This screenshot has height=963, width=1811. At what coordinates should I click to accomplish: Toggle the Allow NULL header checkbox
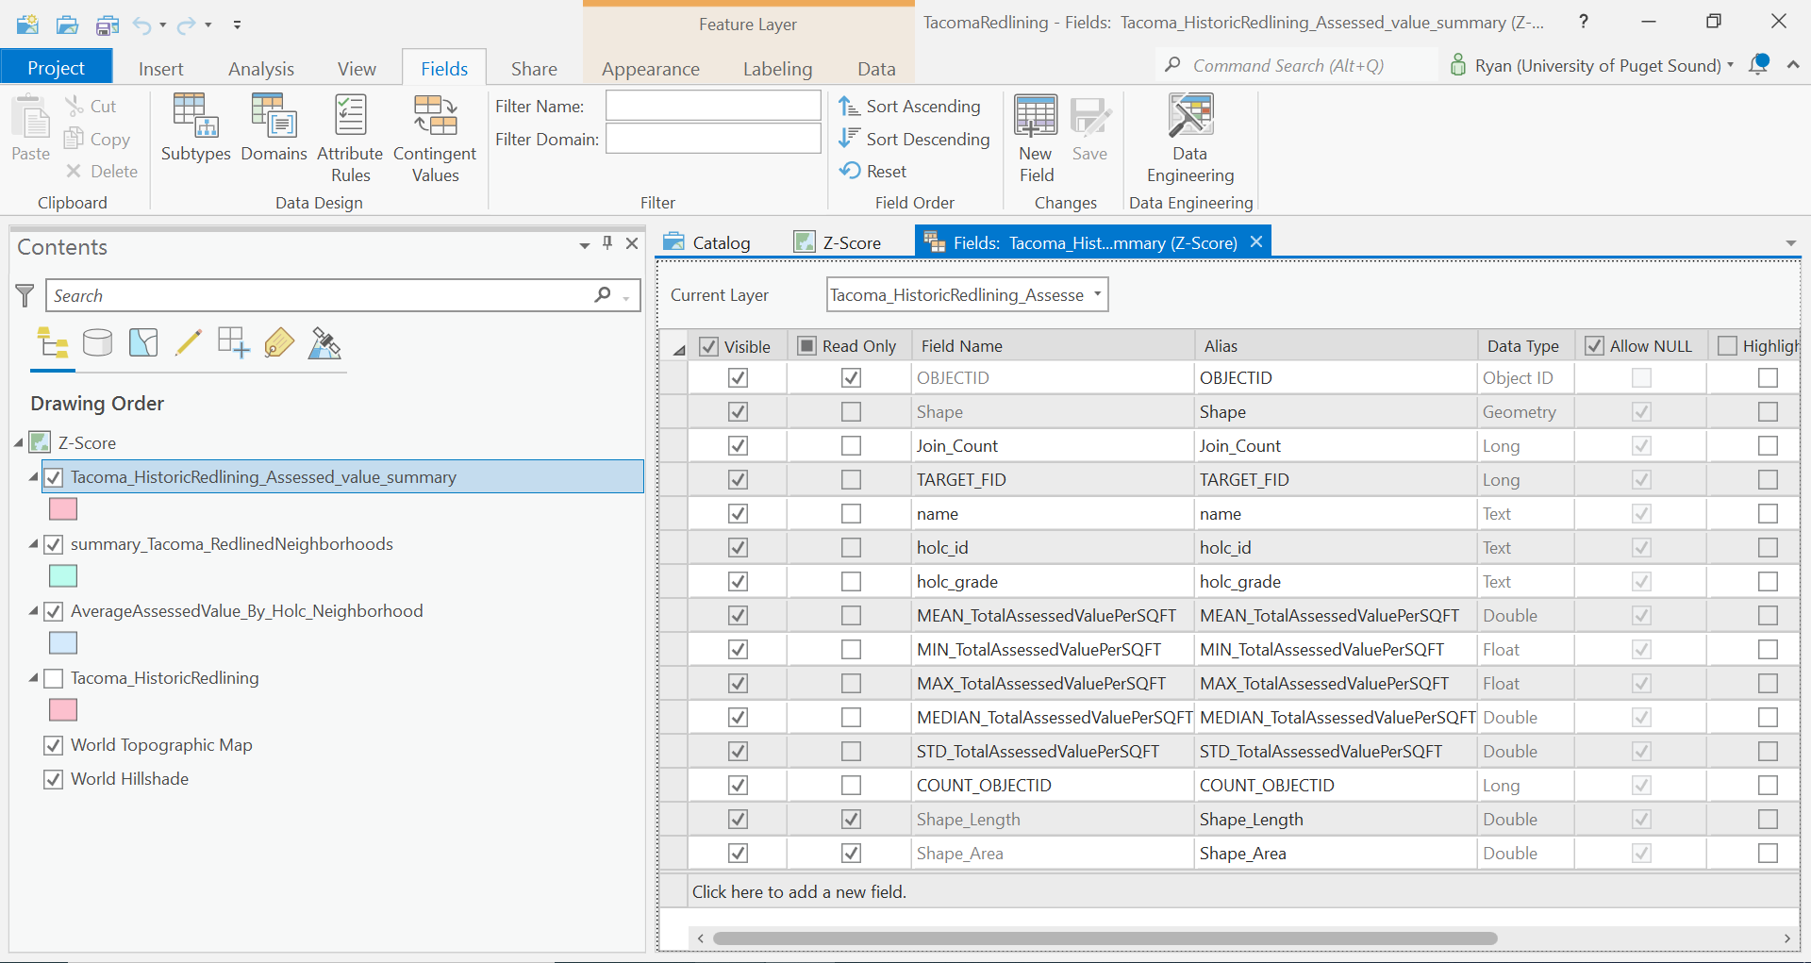pyautogui.click(x=1594, y=346)
